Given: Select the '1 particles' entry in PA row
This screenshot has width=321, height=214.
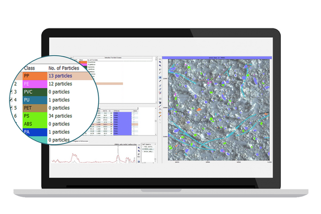Looking at the screenshot, I should coord(59,132).
